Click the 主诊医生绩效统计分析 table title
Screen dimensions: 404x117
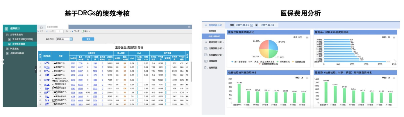pyautogui.click(x=129, y=47)
